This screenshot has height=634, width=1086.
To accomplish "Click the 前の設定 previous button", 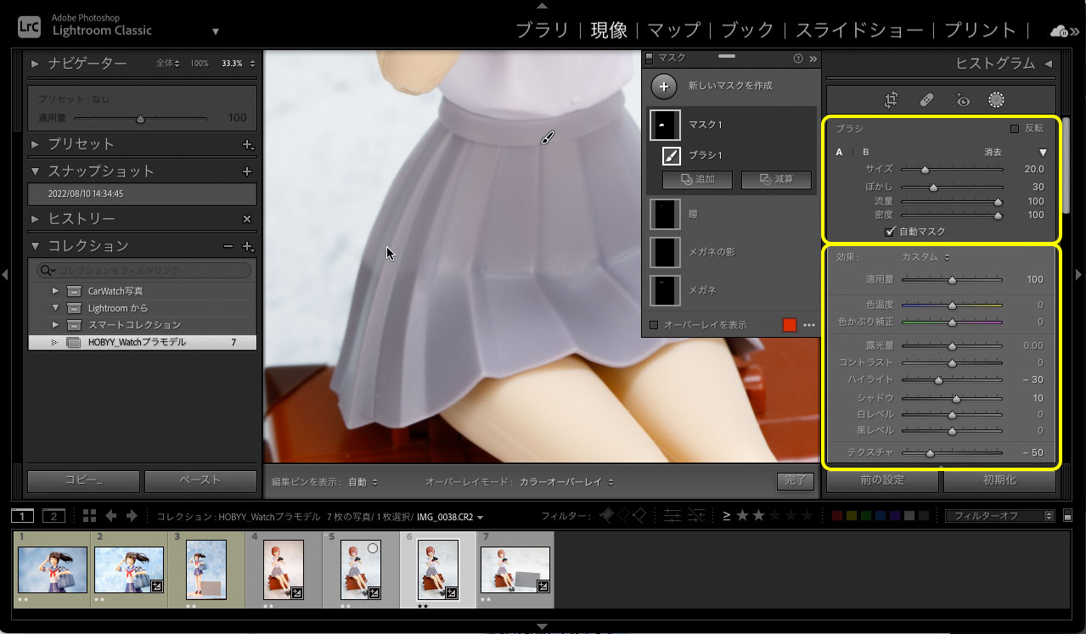I will [x=882, y=480].
